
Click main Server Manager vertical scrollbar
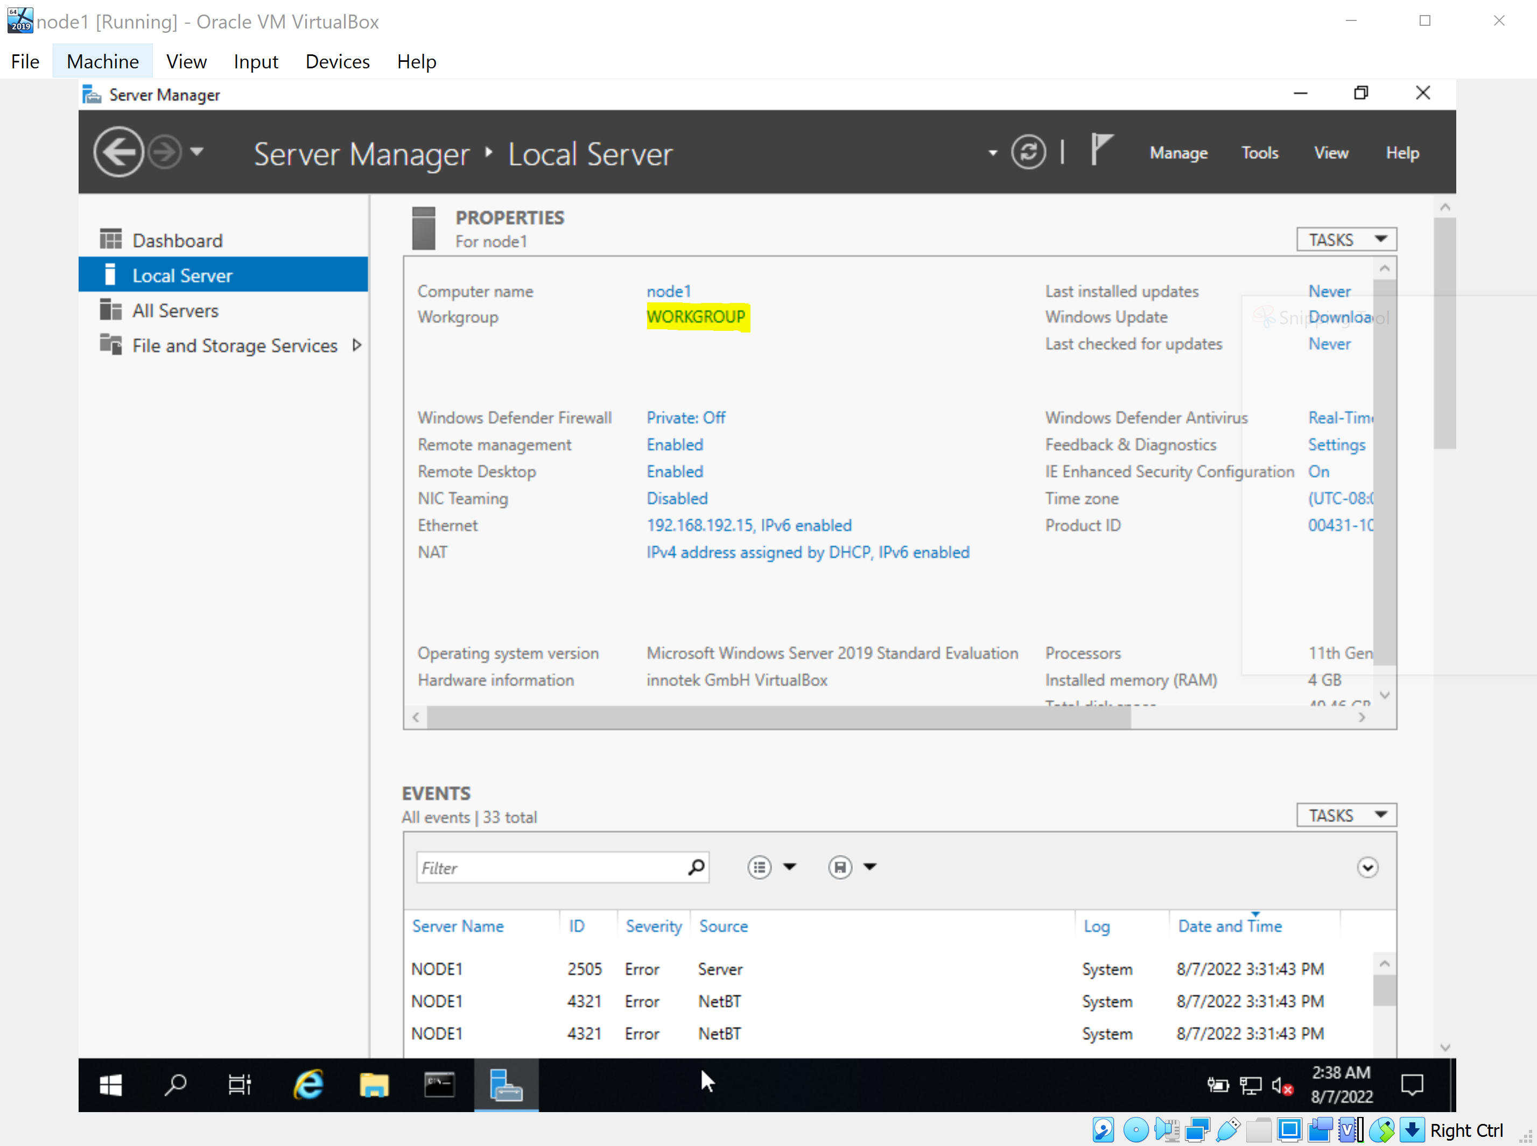coord(1444,333)
